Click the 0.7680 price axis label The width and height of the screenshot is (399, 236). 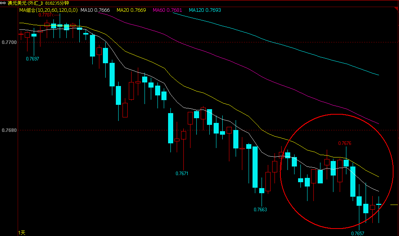point(9,130)
